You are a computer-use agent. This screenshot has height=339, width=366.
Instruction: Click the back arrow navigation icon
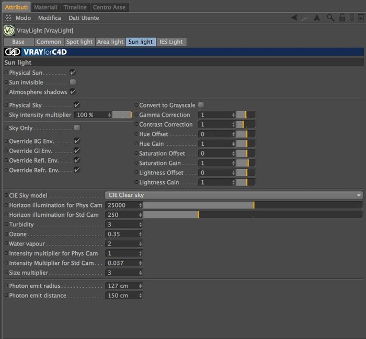coord(294,17)
